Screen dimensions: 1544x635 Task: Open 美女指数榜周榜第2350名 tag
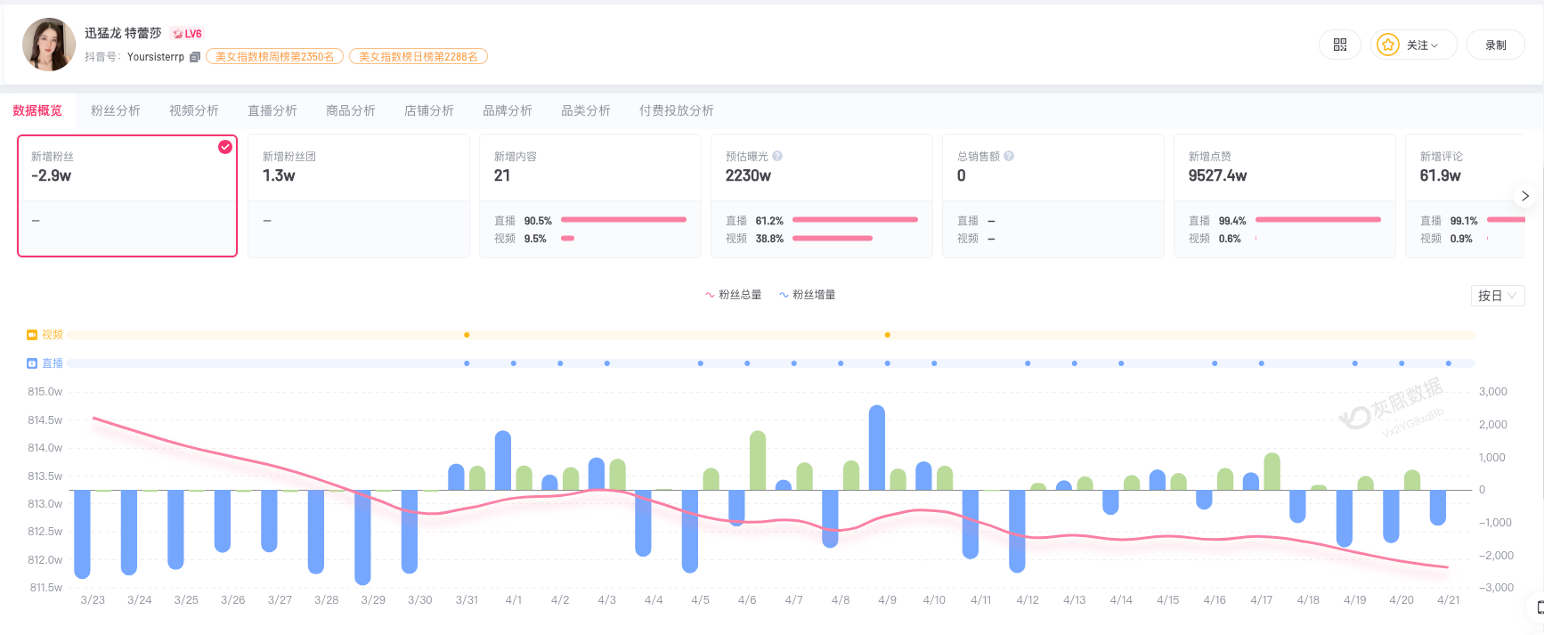click(274, 57)
